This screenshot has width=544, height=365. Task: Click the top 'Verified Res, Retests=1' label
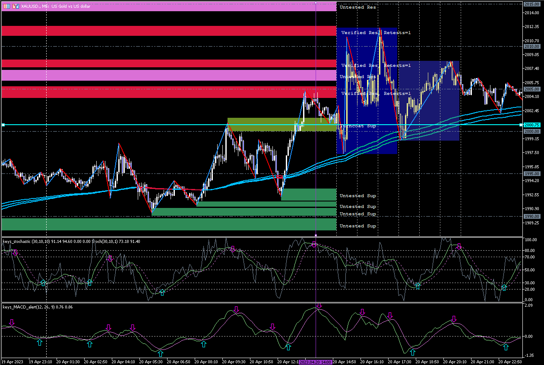click(376, 33)
